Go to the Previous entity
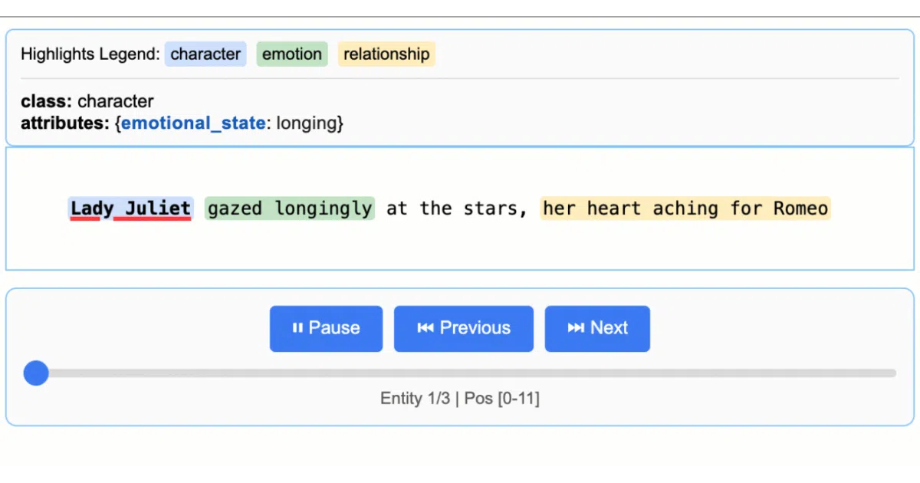The image size is (920, 483). [x=464, y=329]
